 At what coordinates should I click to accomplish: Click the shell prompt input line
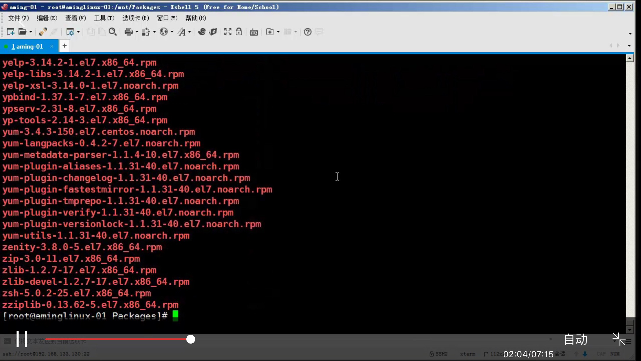pyautogui.click(x=91, y=316)
